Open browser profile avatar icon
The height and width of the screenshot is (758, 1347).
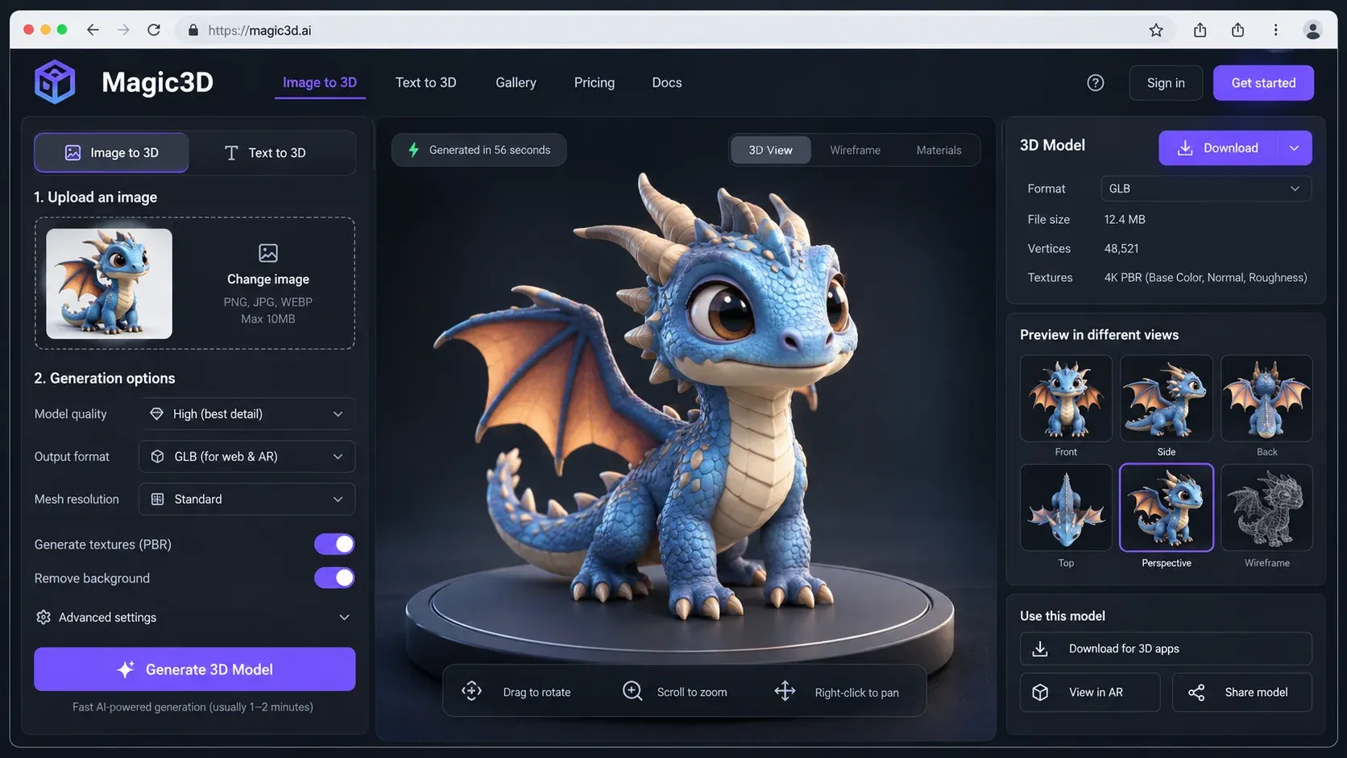coord(1312,30)
